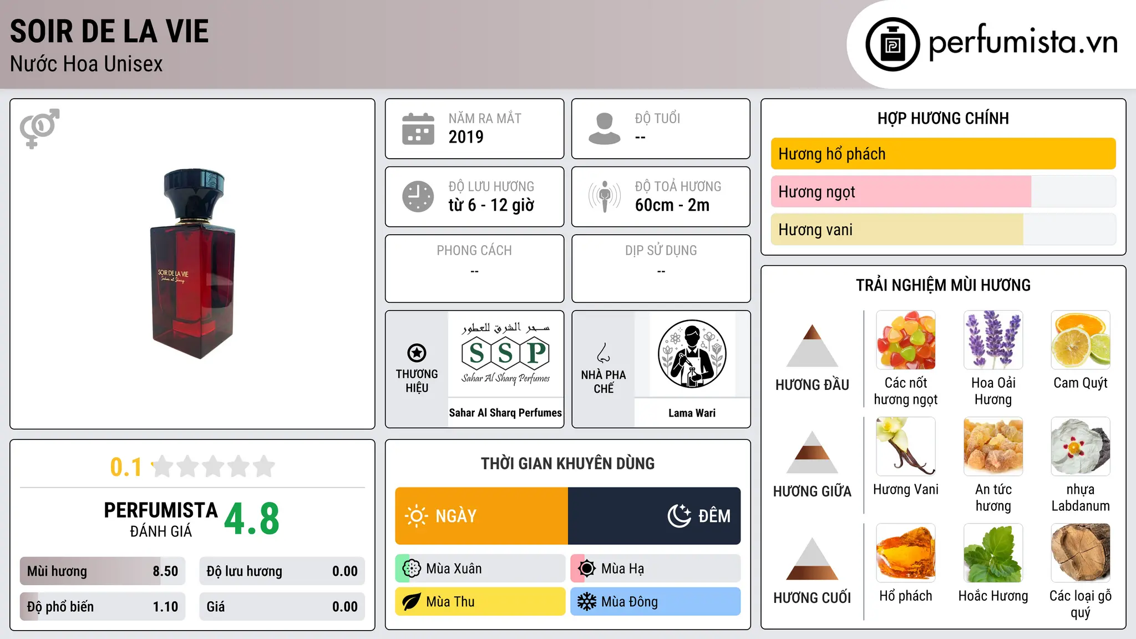Click the Giá 0.00 score bar
1136x639 pixels.
coord(282,606)
